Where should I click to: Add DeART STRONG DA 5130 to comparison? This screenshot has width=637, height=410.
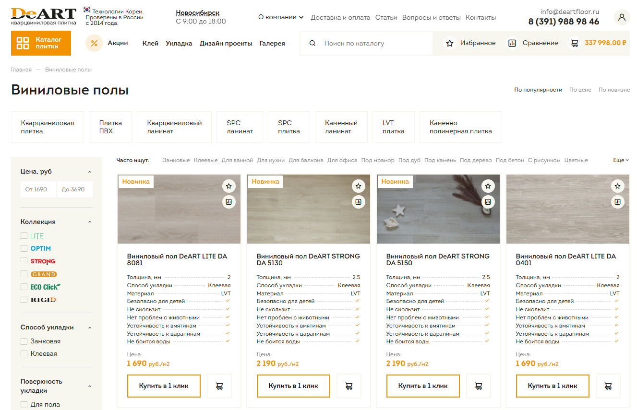359,202
